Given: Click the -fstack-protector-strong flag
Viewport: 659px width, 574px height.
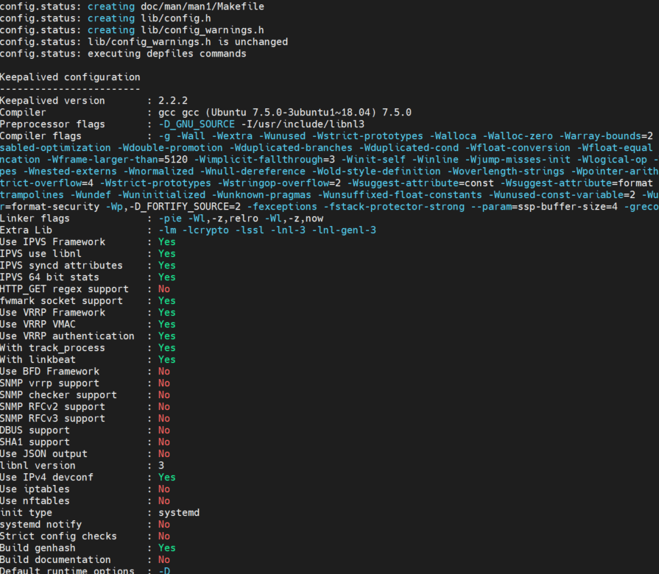Looking at the screenshot, I should point(394,207).
